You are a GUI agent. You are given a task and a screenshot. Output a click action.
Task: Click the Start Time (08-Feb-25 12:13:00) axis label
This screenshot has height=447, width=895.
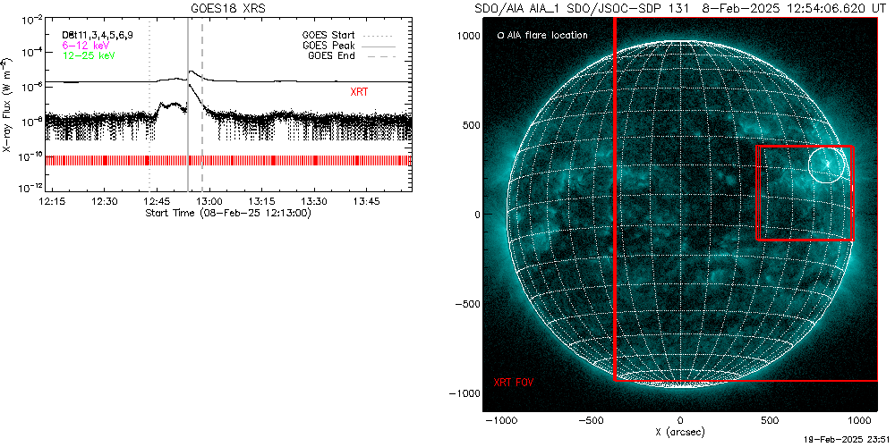227,214
